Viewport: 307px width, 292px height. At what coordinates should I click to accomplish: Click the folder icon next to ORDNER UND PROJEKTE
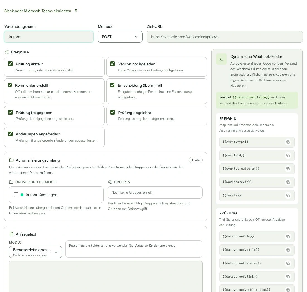[x=11, y=182]
